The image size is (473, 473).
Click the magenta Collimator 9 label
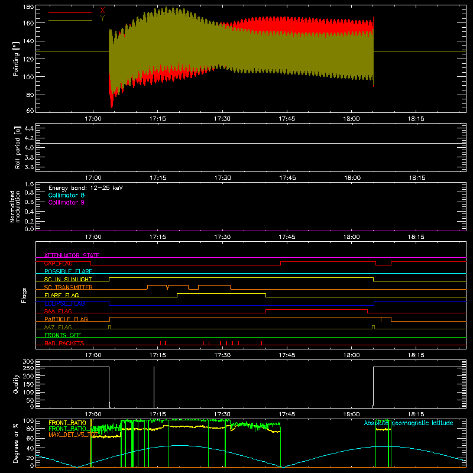coord(66,202)
